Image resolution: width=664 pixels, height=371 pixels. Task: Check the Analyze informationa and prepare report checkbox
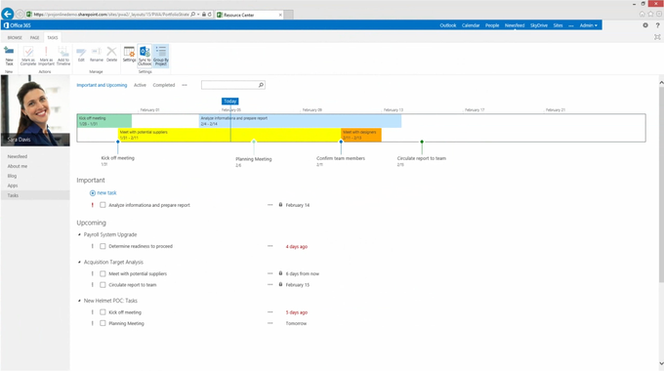(x=103, y=205)
